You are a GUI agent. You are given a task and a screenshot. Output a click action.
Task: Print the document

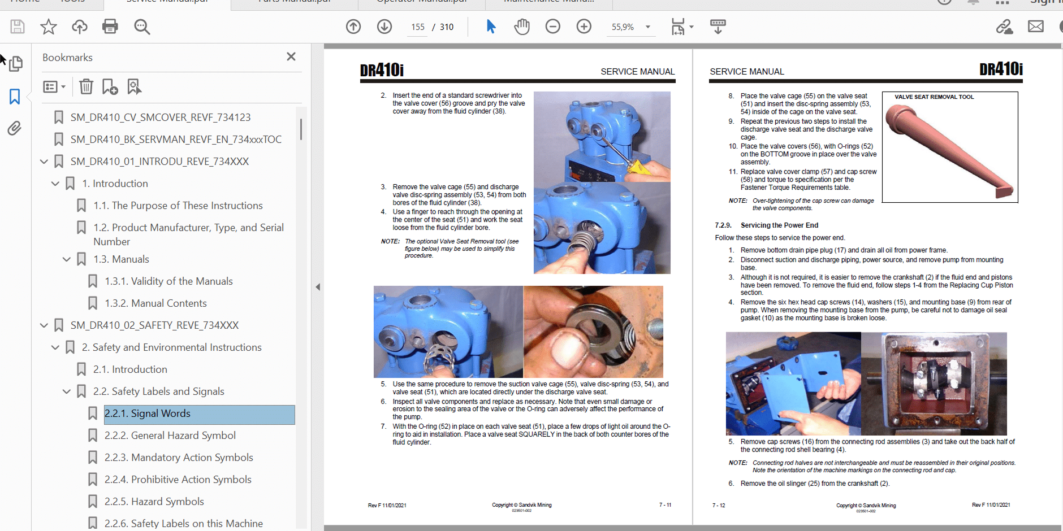pos(110,27)
